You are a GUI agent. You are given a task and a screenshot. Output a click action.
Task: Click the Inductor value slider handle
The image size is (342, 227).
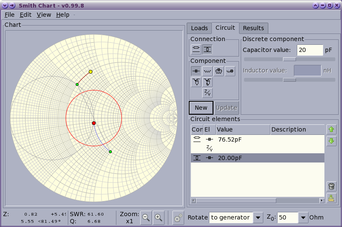point(289,80)
